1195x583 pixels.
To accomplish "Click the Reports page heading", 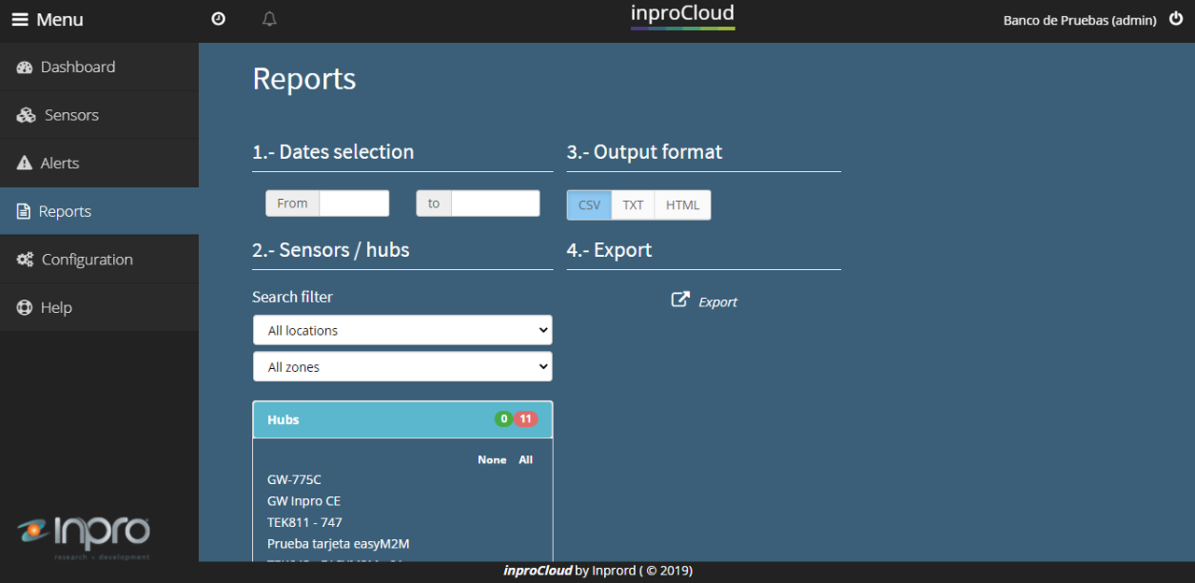I will click(304, 78).
